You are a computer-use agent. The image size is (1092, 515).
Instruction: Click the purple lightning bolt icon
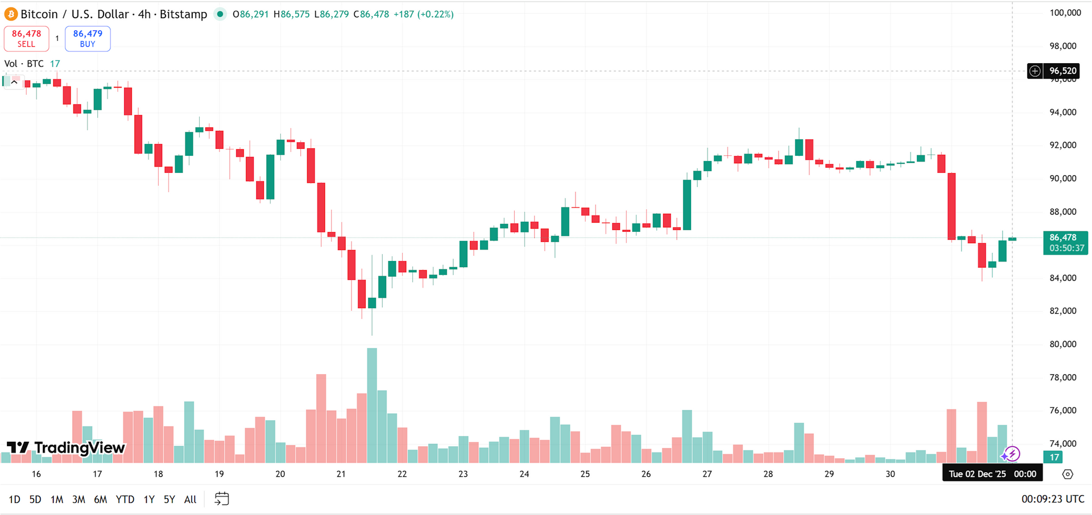1011,454
